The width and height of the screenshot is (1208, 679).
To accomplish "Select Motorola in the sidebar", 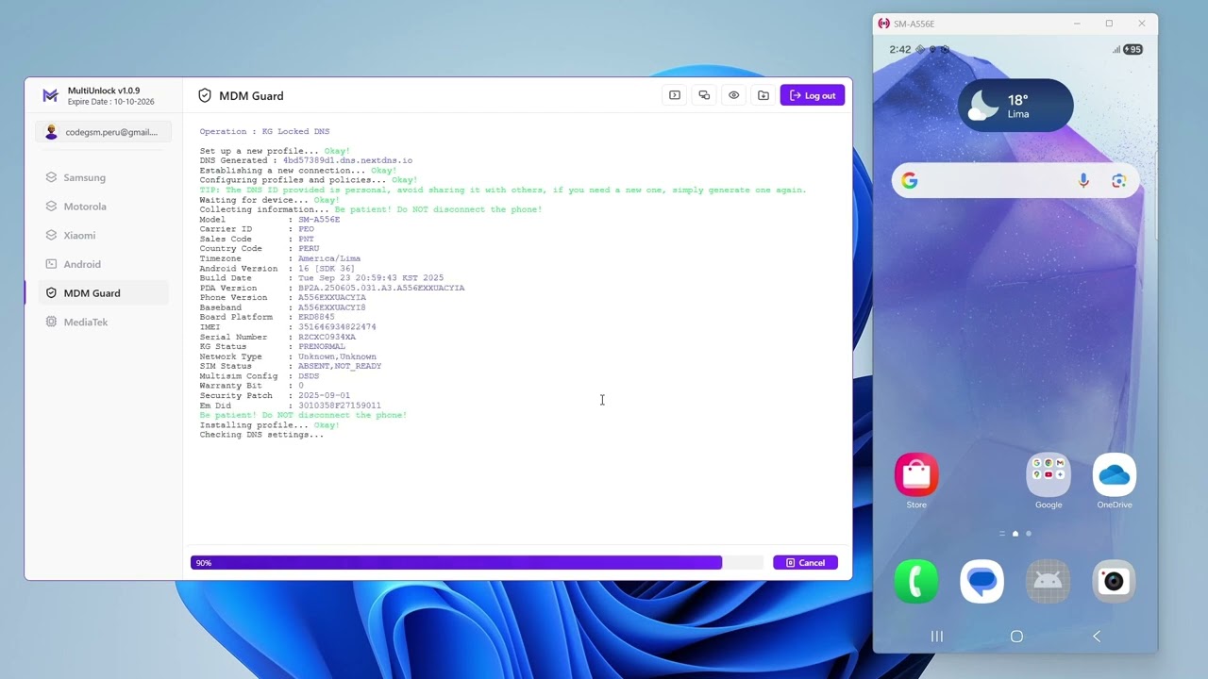I will pos(104,207).
